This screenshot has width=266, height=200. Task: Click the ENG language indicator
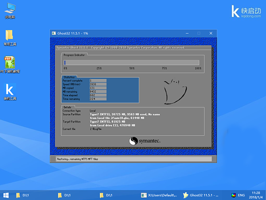241,195
